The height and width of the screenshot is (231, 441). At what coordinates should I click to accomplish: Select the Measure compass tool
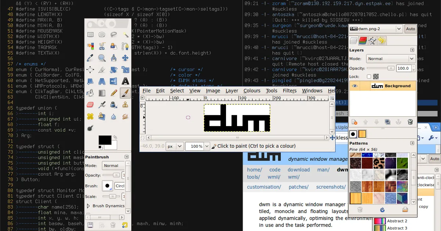(x=114, y=58)
